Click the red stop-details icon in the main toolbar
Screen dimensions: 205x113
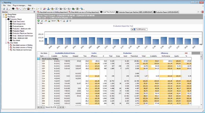pyautogui.click(x=17, y=9)
